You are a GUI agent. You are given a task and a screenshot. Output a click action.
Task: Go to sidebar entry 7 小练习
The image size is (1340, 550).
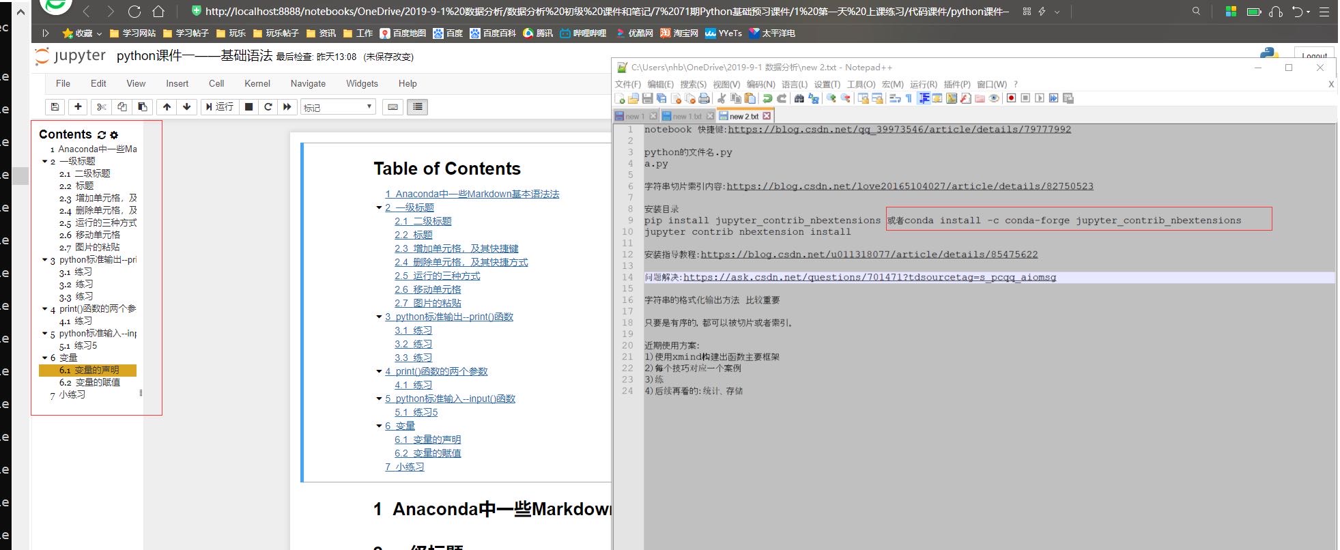[x=68, y=395]
